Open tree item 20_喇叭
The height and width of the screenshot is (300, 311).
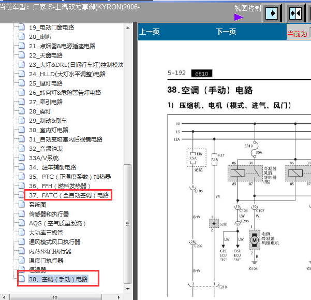coord(40,37)
